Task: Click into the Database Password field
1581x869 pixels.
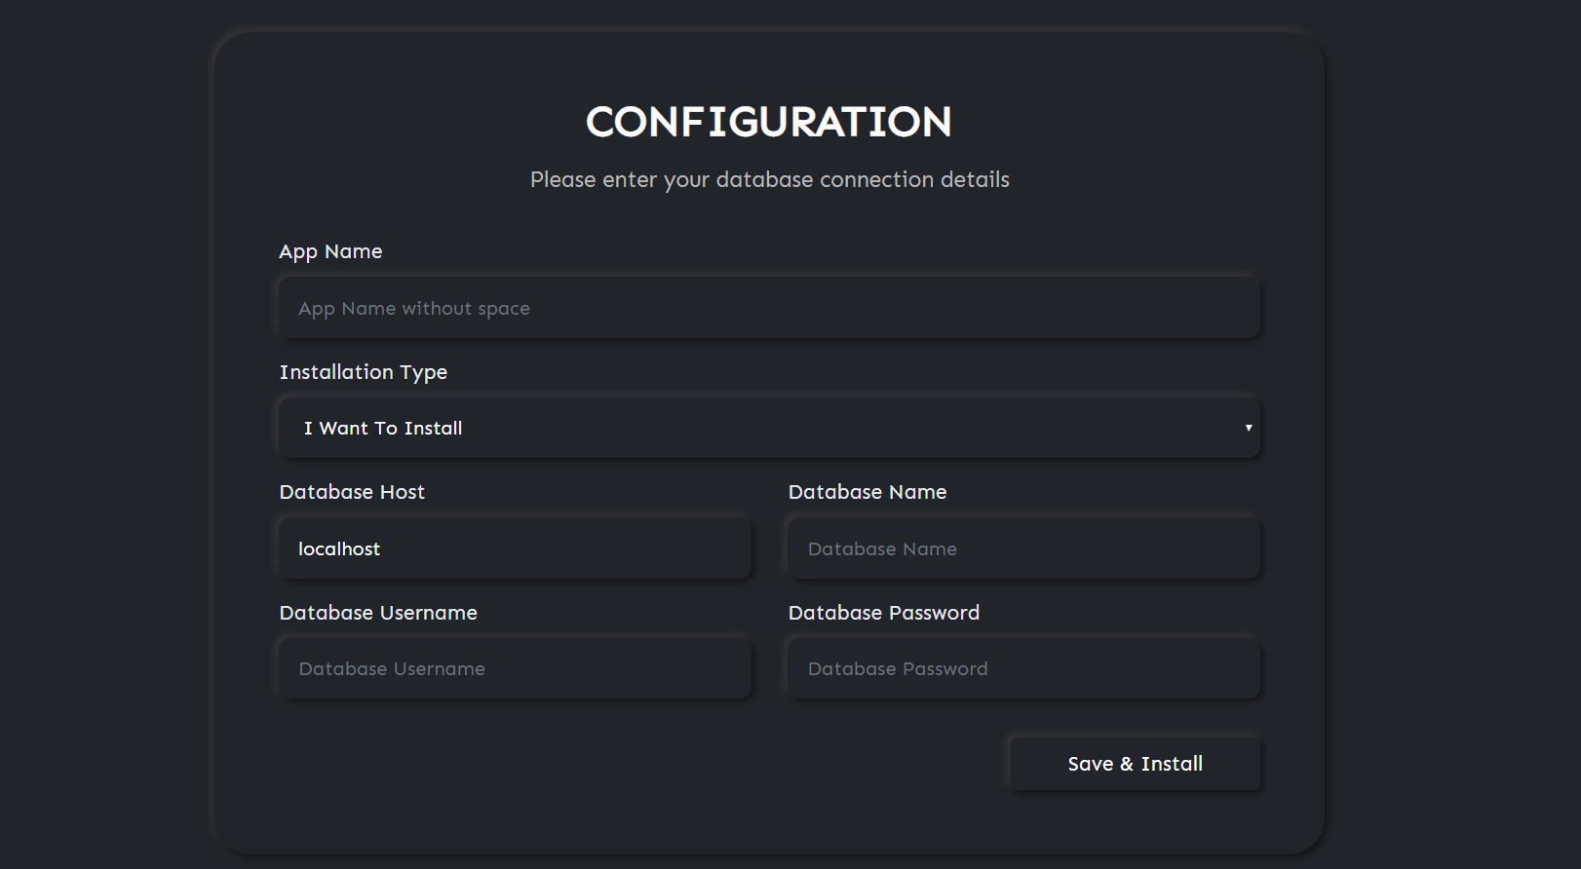Action: 1023,669
